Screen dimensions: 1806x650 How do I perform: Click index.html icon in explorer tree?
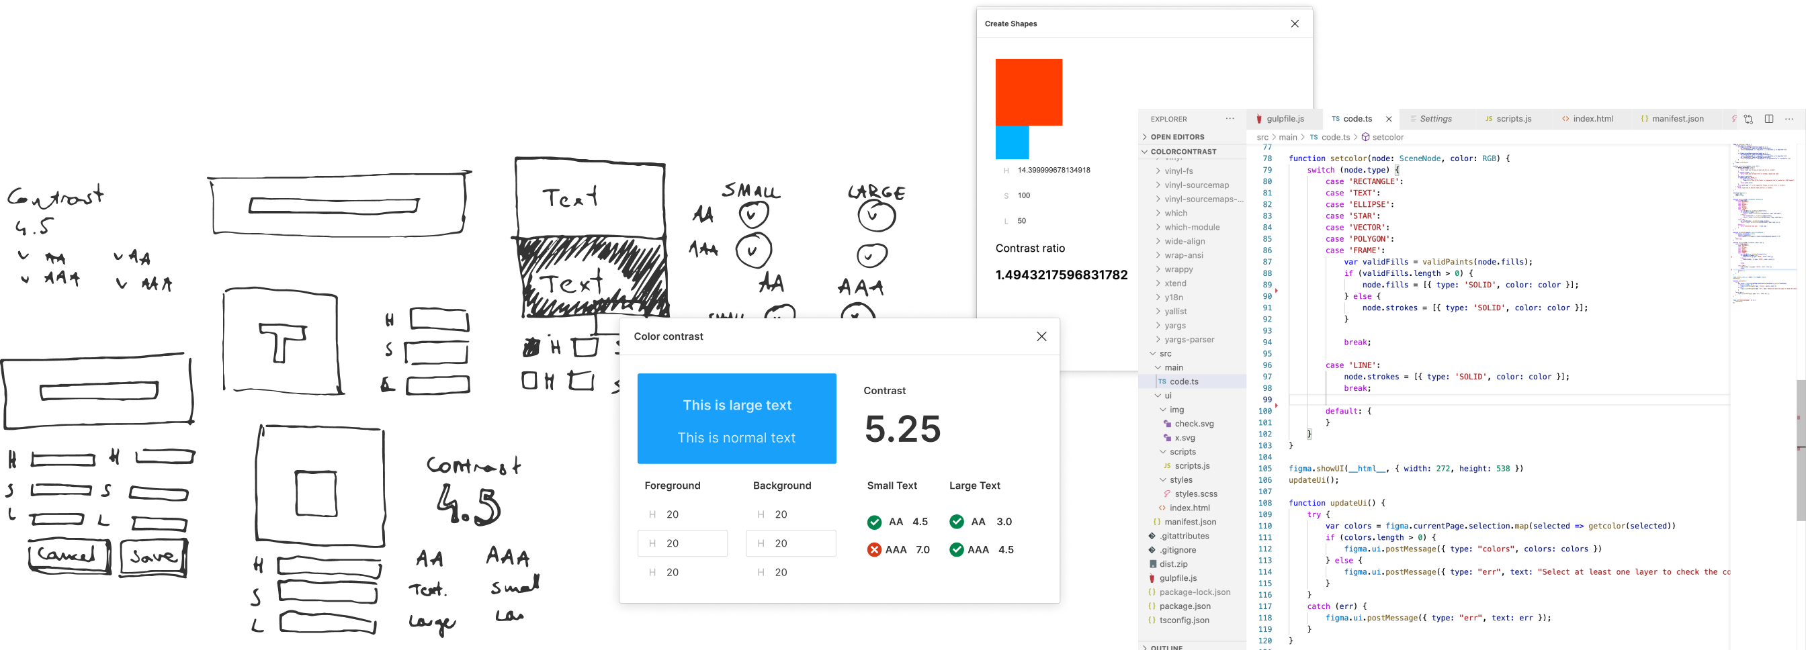coord(1162,508)
